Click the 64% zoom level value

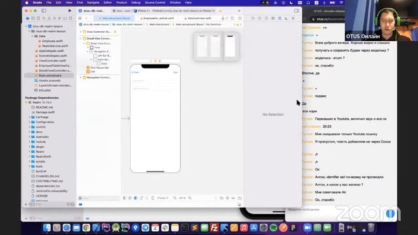182,198
